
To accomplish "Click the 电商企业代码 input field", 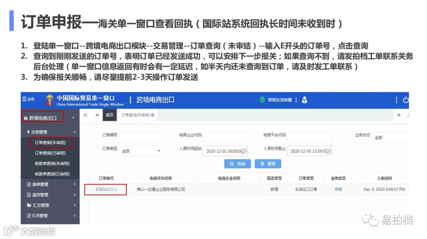I will 225,137.
